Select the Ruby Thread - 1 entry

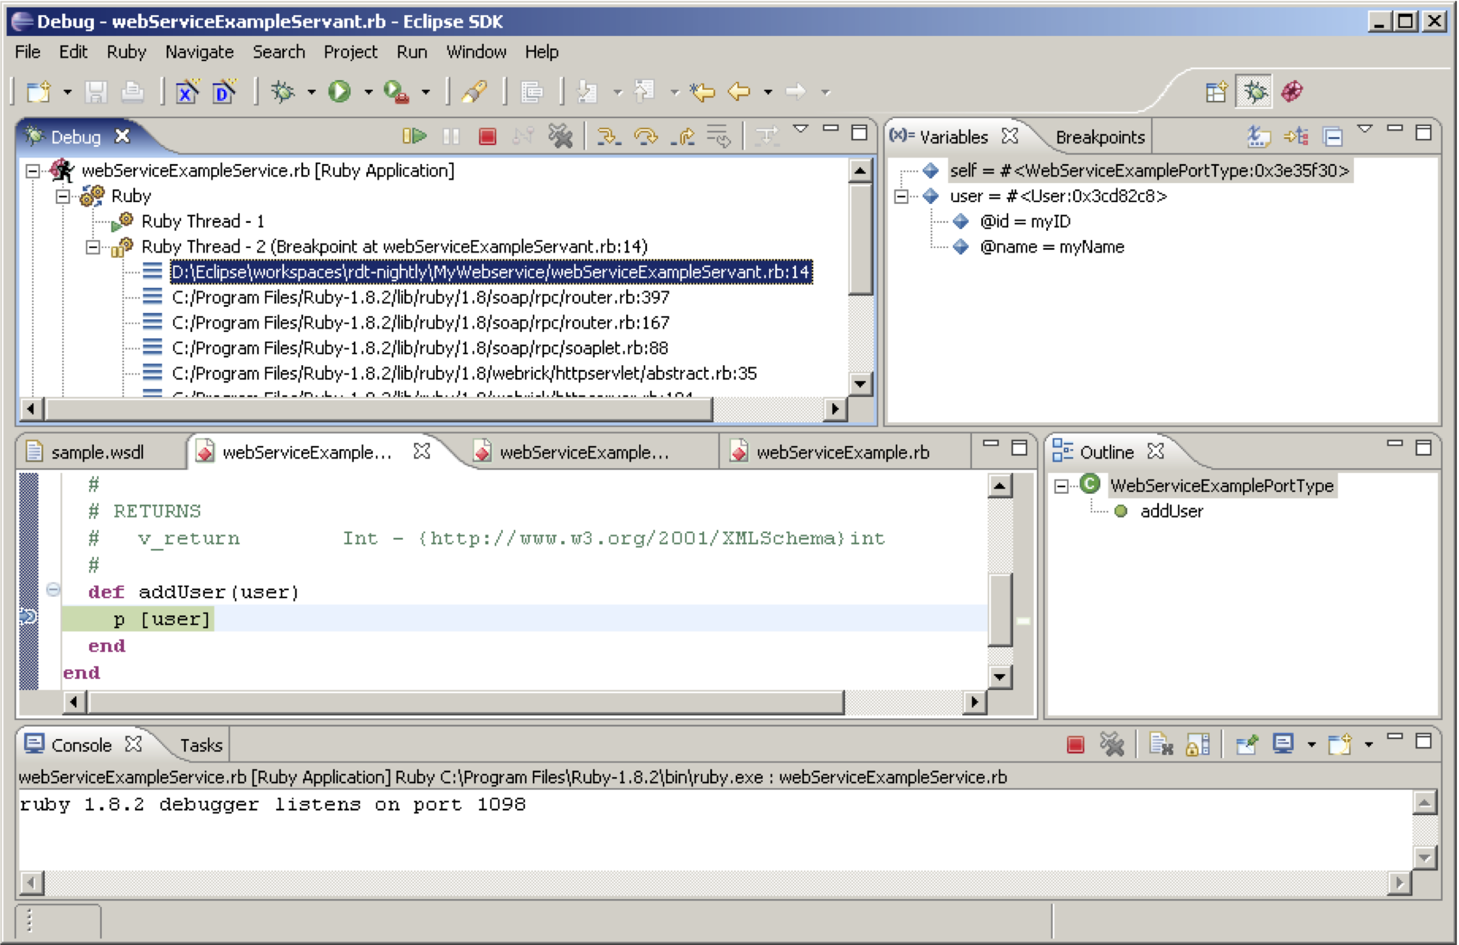tap(203, 222)
